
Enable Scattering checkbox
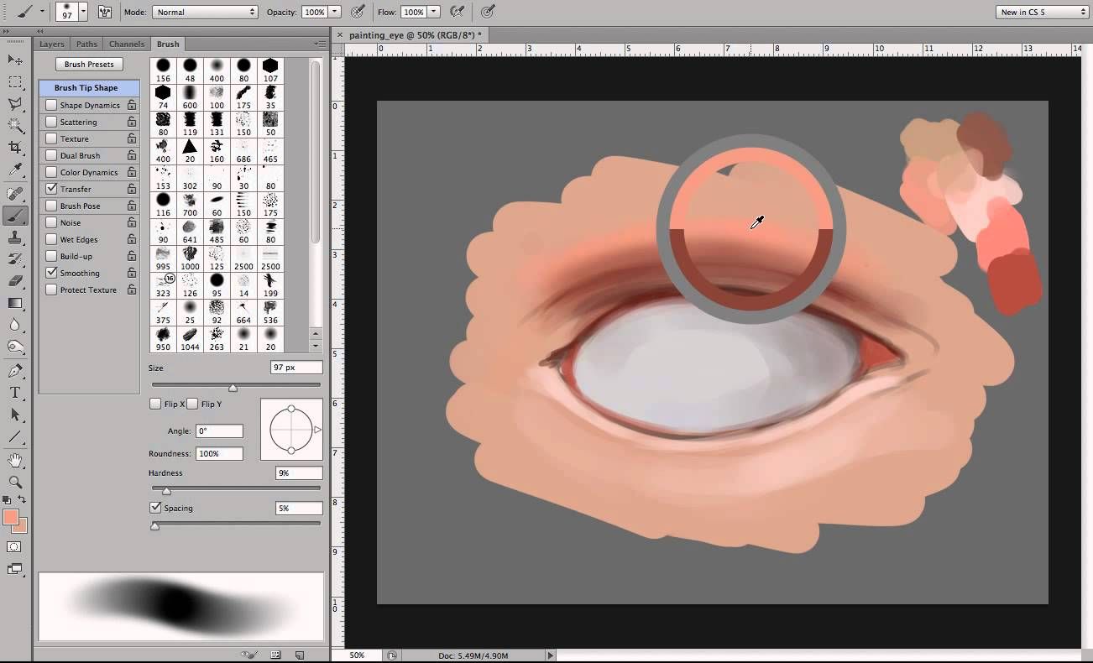(x=52, y=122)
